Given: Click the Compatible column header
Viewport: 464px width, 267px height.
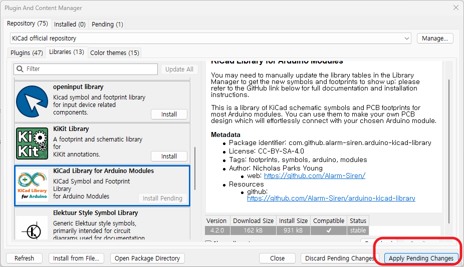Looking at the screenshot, I should tap(329, 220).
